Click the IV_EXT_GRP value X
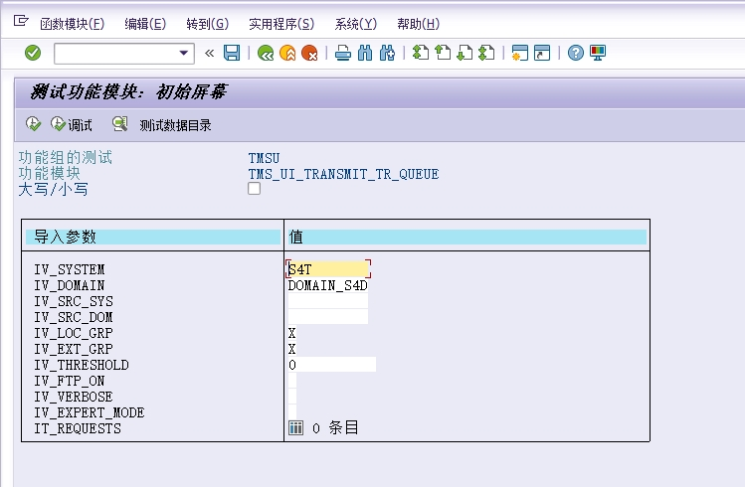The height and width of the screenshot is (487, 745). (x=292, y=349)
